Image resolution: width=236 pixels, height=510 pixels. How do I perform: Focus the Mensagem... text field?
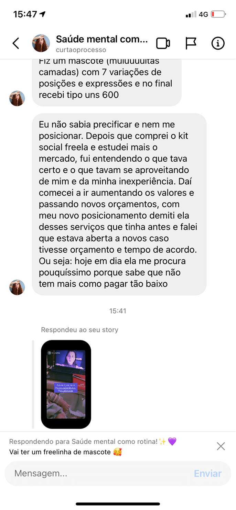(x=100, y=474)
